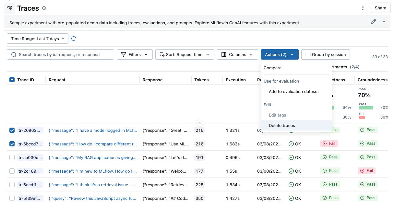Open the Time Range: Last 7 days dropdown
Viewport: 395px width, 206px height.
37,38
